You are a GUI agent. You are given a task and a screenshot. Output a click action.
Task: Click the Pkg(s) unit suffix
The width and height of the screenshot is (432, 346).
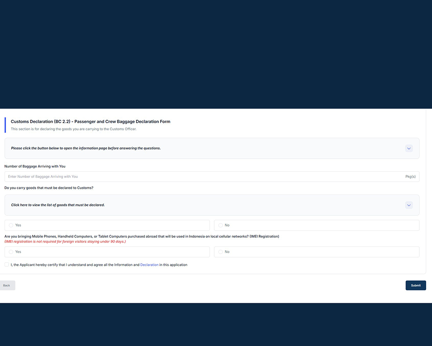pyautogui.click(x=410, y=177)
